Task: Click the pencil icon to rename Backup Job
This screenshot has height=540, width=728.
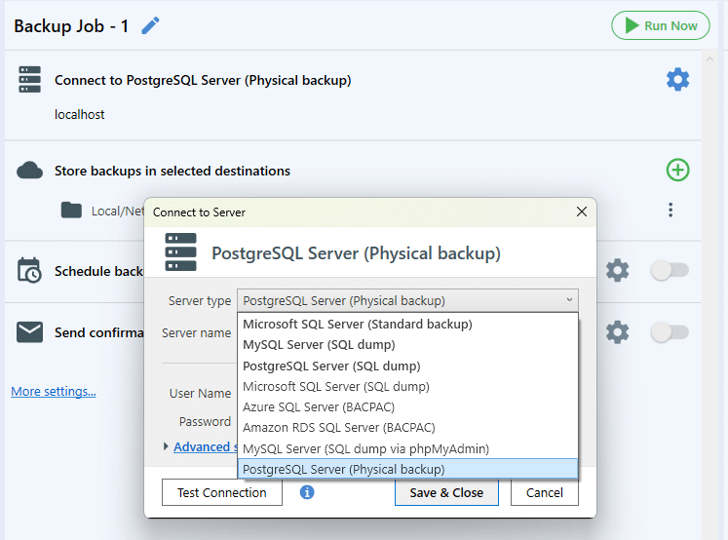Action: point(150,25)
